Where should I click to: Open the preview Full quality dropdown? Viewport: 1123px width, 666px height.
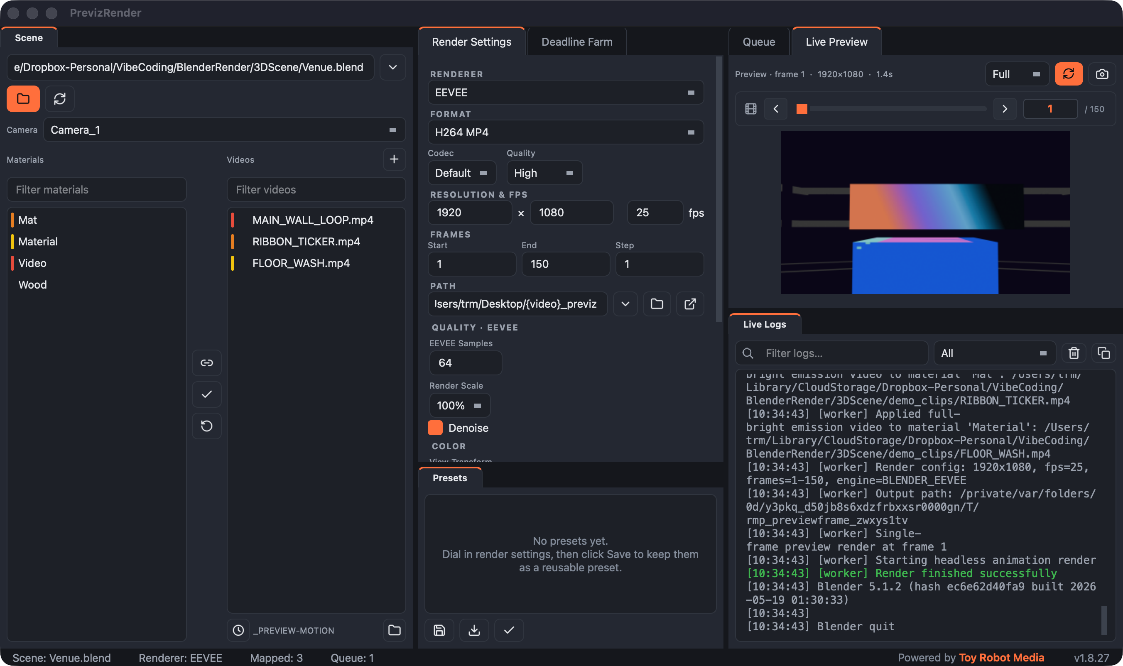click(x=1017, y=74)
